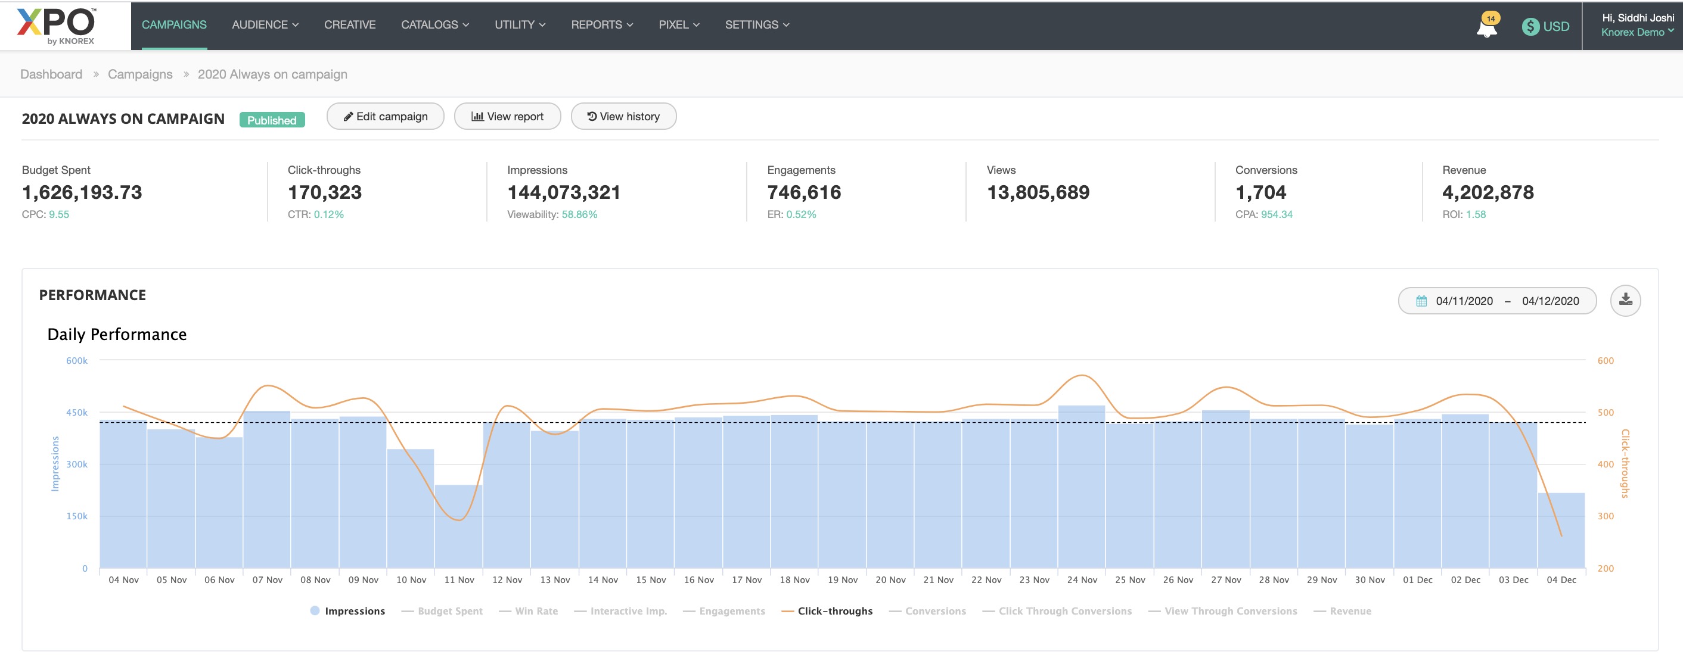Expand the Audience dropdown menu
Viewport: 1683px width, 661px height.
[265, 25]
